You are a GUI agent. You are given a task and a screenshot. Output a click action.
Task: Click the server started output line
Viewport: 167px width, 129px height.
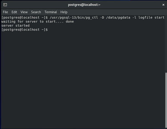(x=15, y=26)
